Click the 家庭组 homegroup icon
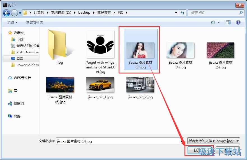Viewport: 247px width, 160px height. 10,103
